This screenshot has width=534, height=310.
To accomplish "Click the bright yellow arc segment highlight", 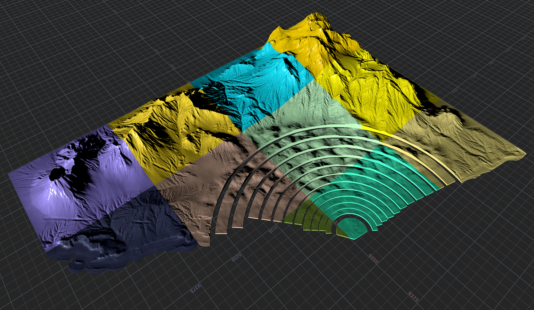I will click(376, 130).
